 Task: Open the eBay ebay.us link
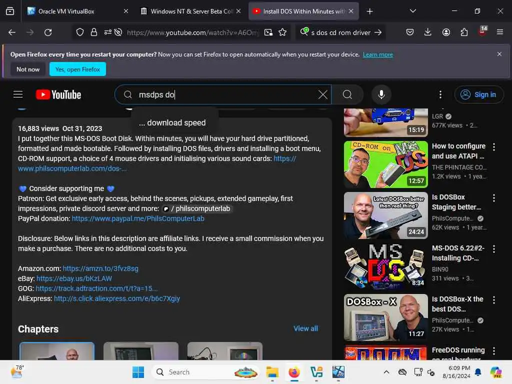tap(74, 278)
